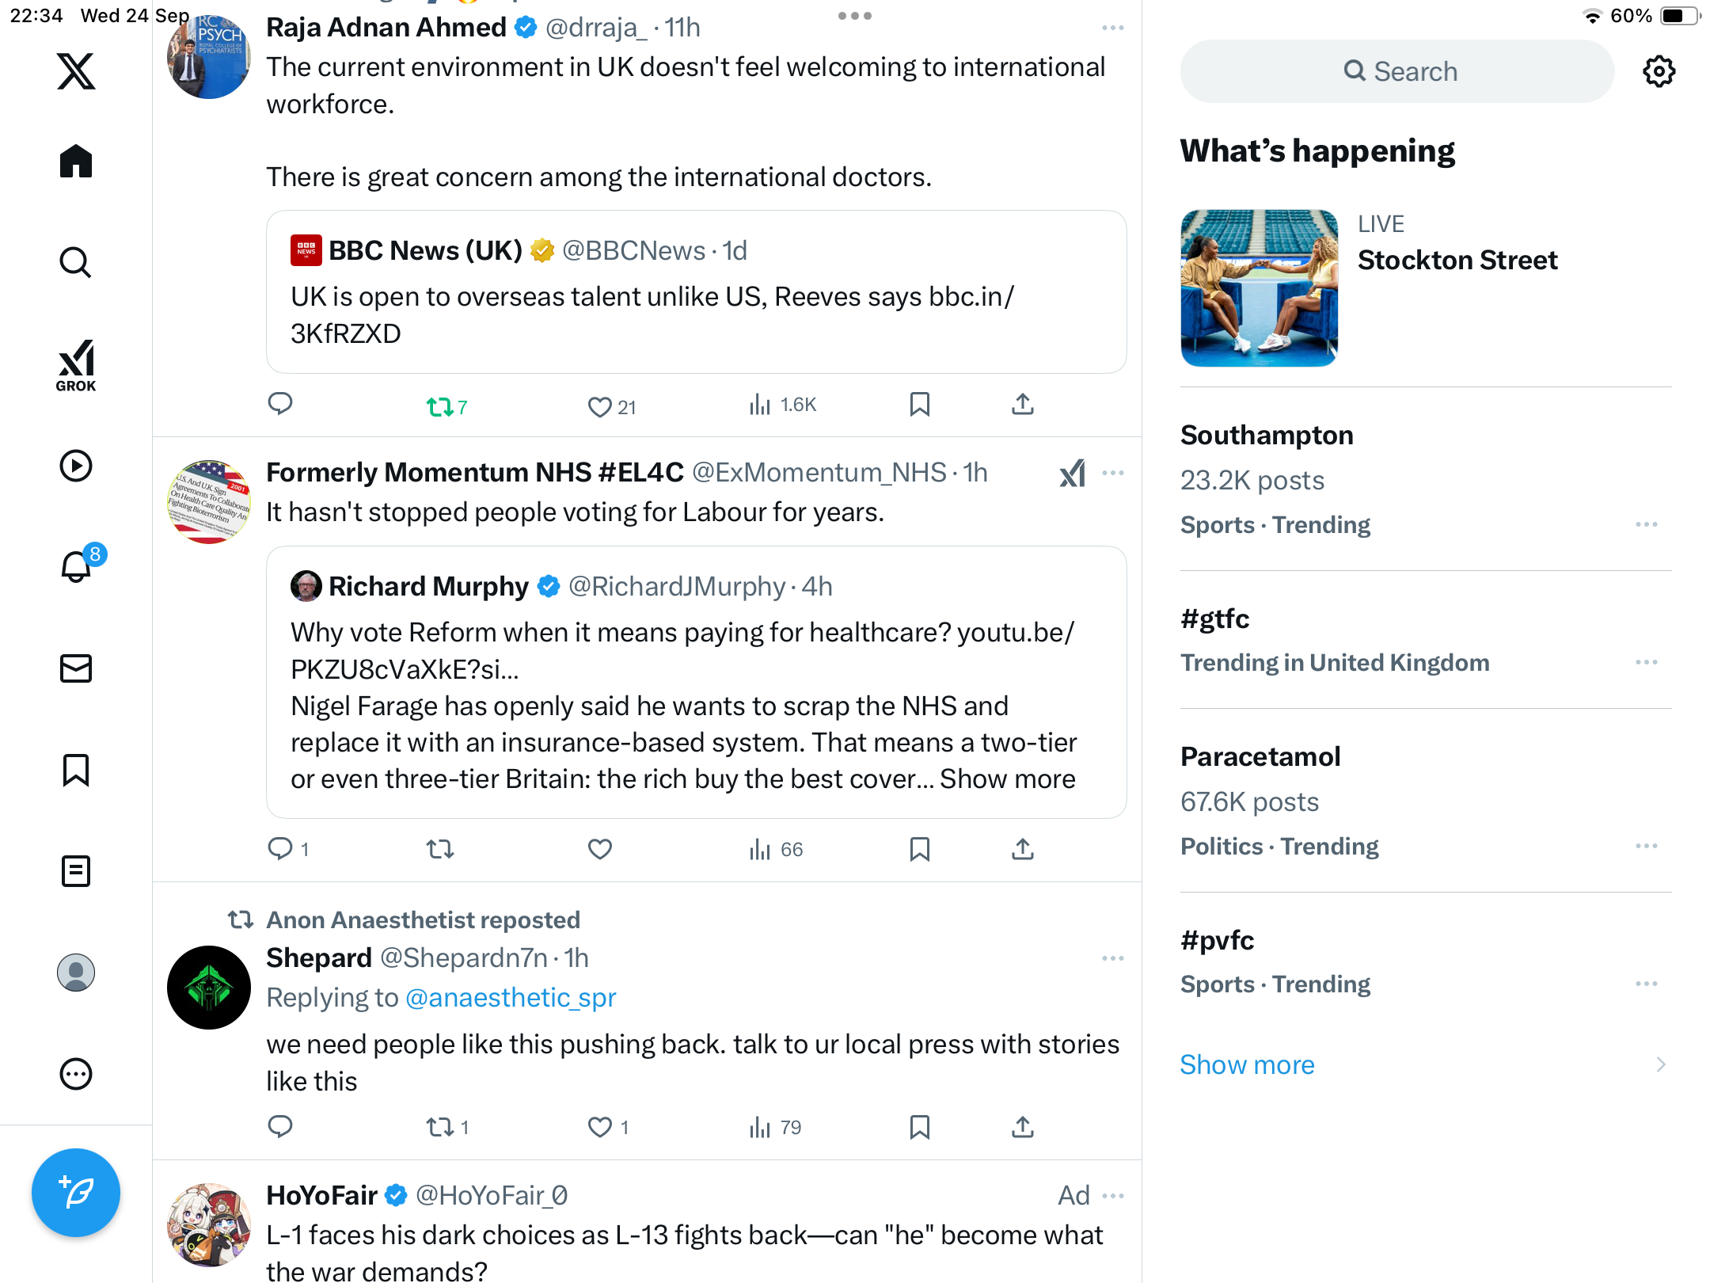This screenshot has height=1283, width=1710.
Task: Tap the compose post button
Action: [x=76, y=1192]
